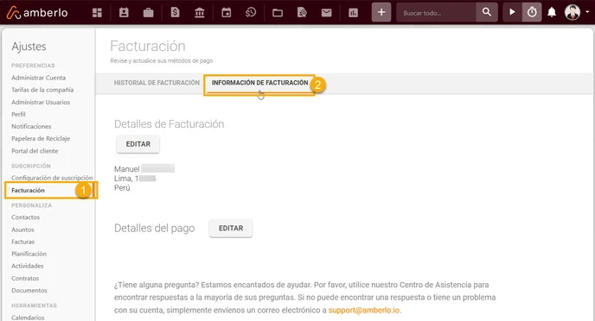595x321 pixels.
Task: Open the support@amberlo.io email link
Action: (363, 310)
